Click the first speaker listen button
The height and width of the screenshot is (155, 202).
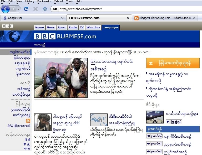point(154,136)
